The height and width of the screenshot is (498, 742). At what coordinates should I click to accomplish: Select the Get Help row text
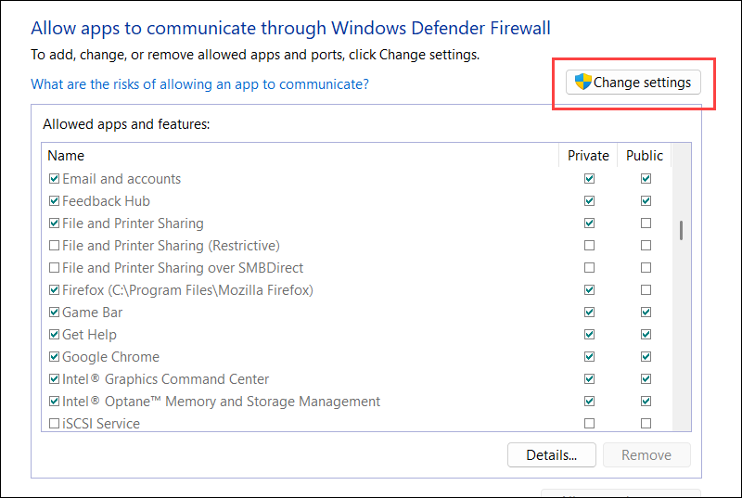pyautogui.click(x=89, y=335)
